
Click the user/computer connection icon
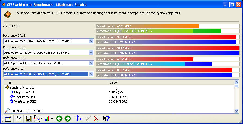(x=37, y=119)
